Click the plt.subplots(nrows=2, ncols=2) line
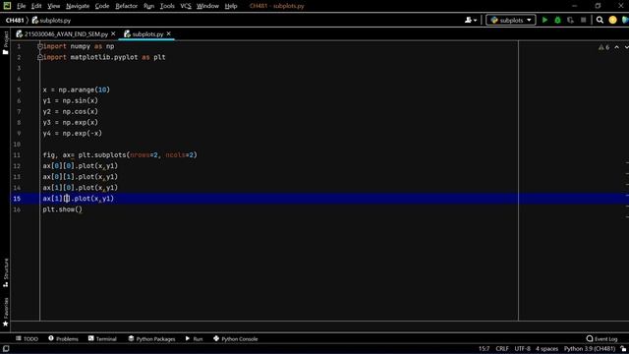This screenshot has height=354, width=629. [x=120, y=155]
